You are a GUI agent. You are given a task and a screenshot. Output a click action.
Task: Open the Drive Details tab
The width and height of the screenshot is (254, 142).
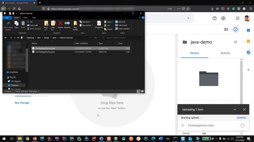coord(194,53)
